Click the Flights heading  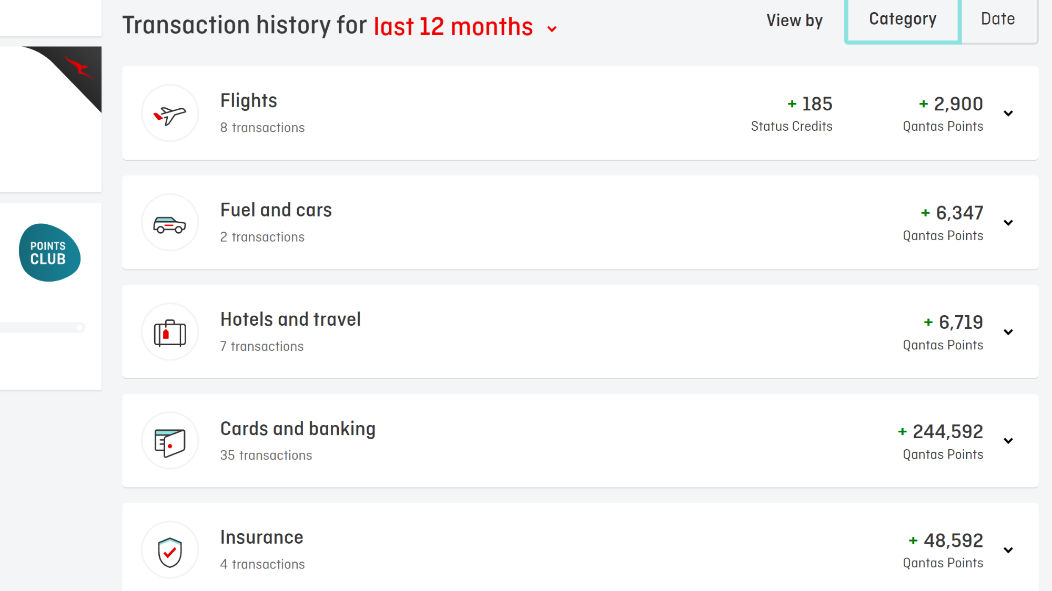pyautogui.click(x=249, y=101)
